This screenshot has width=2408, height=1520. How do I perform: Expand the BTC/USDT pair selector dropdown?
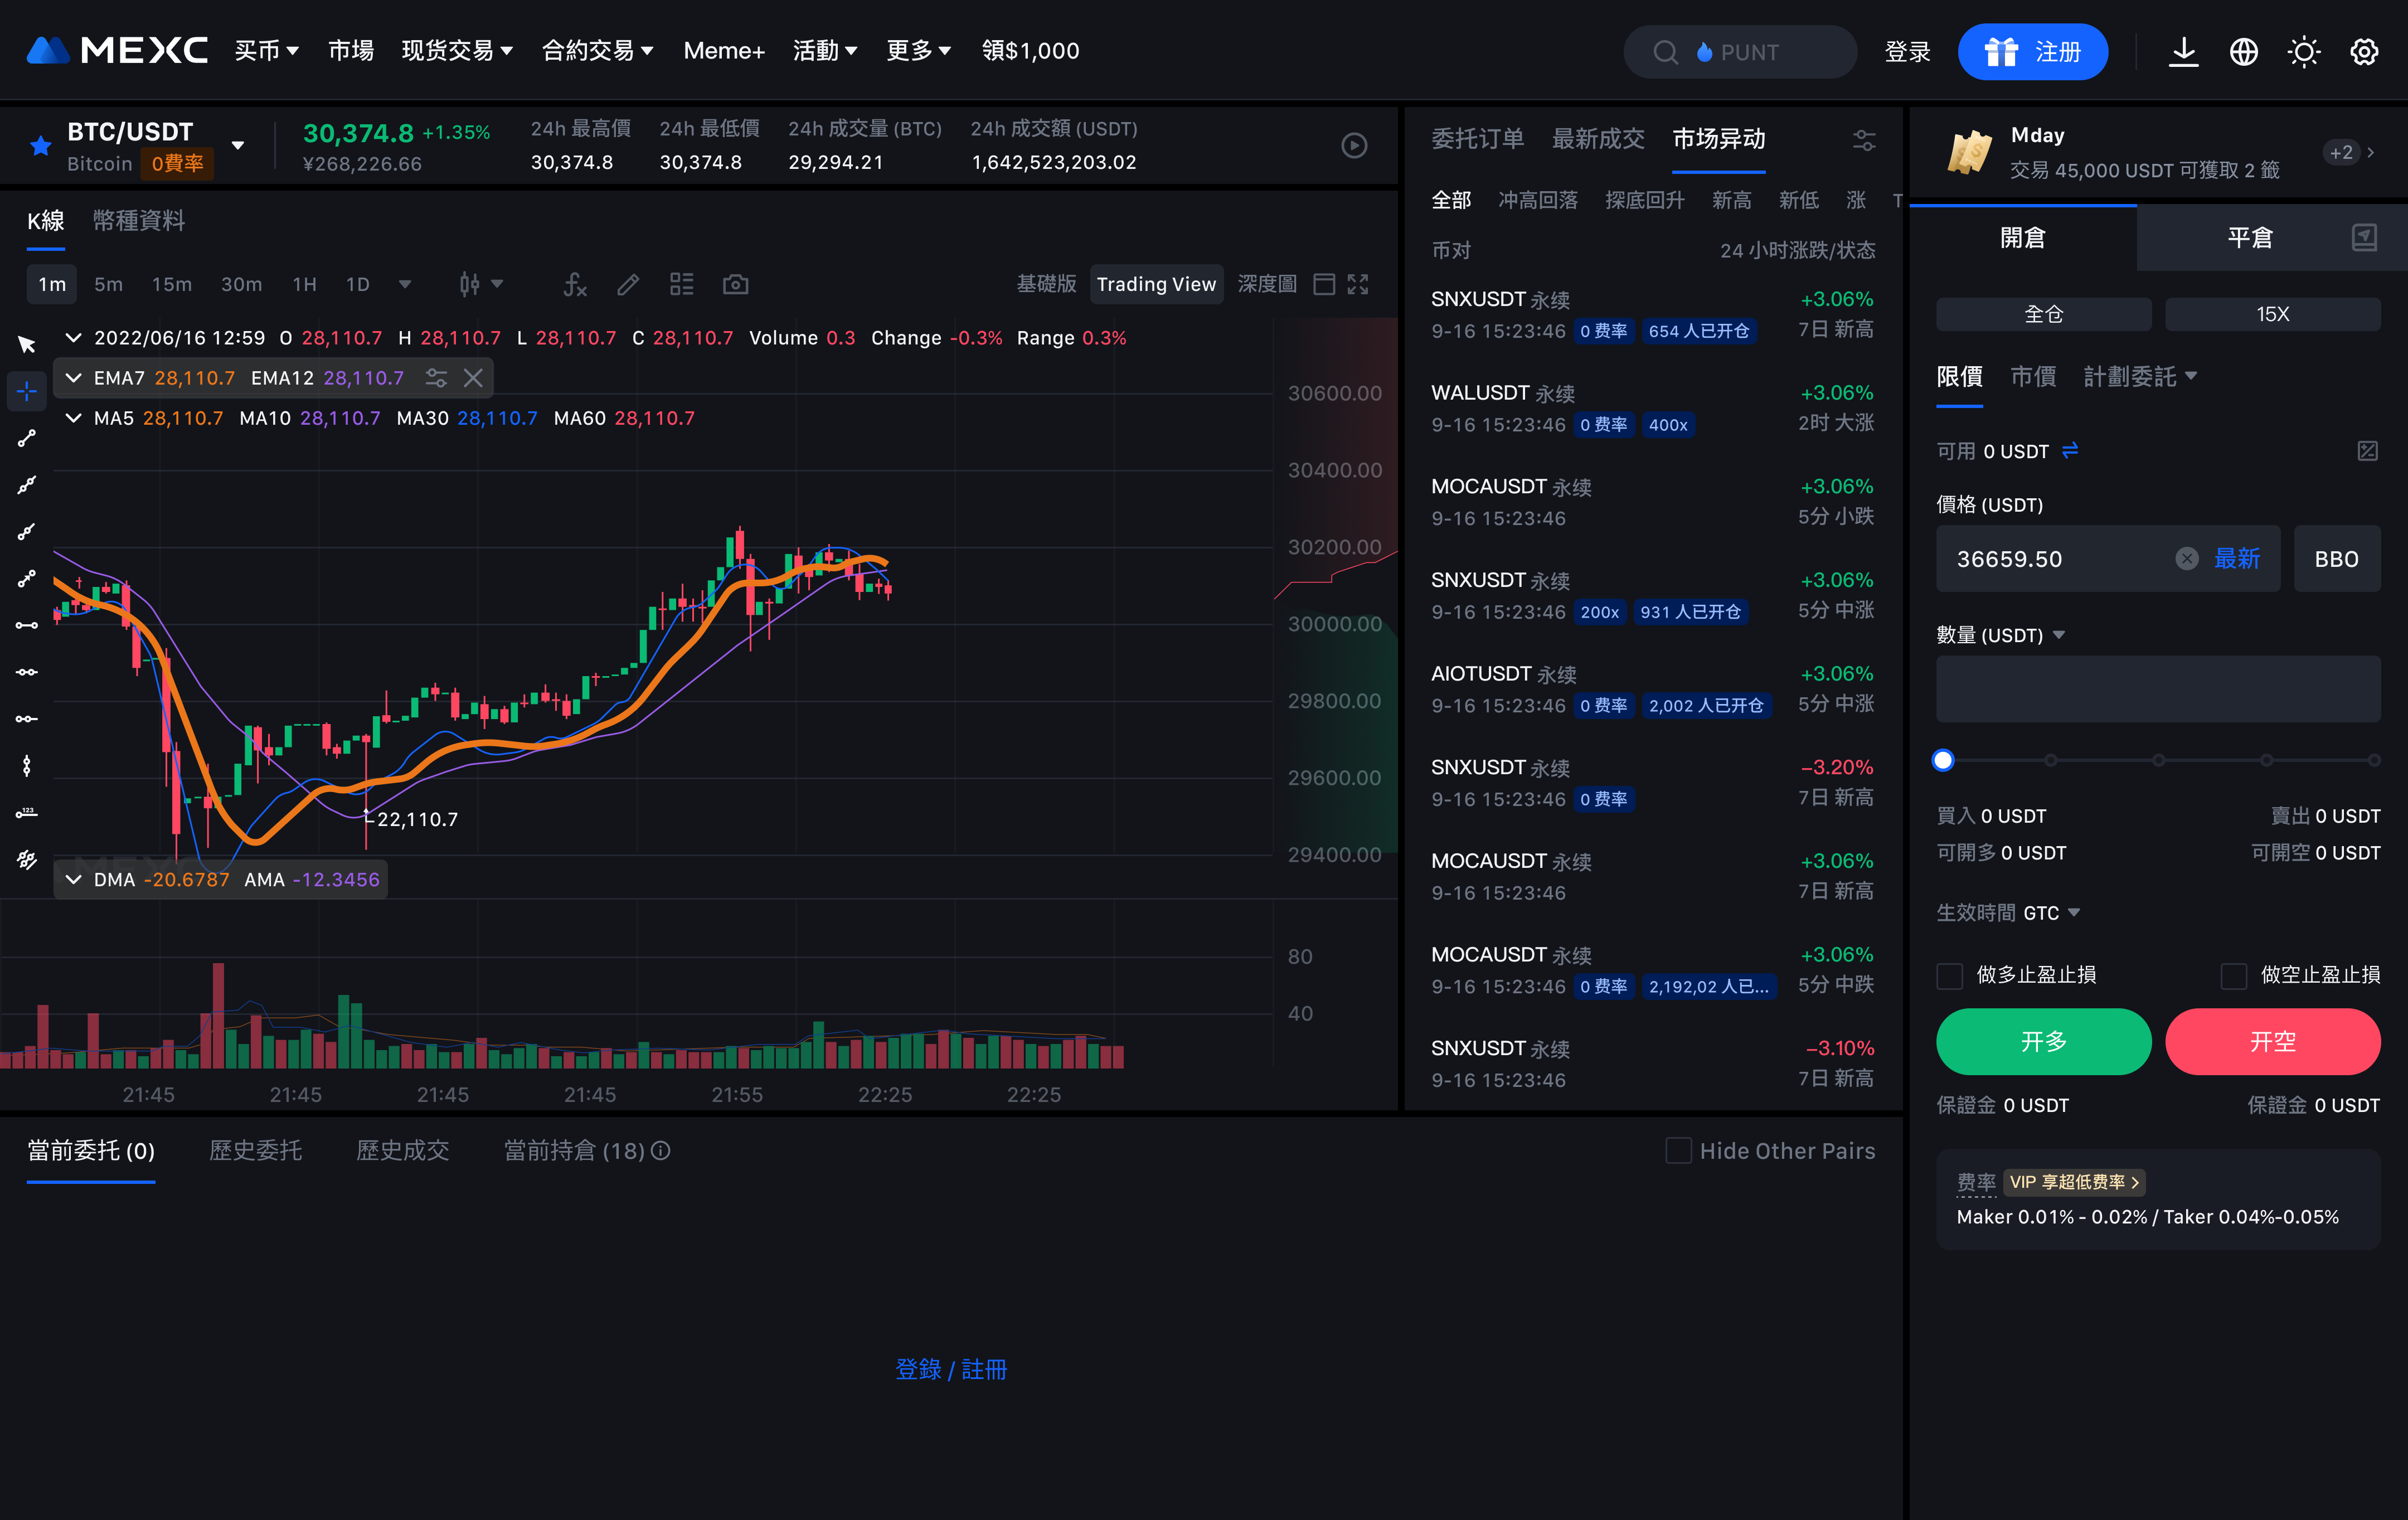(238, 146)
